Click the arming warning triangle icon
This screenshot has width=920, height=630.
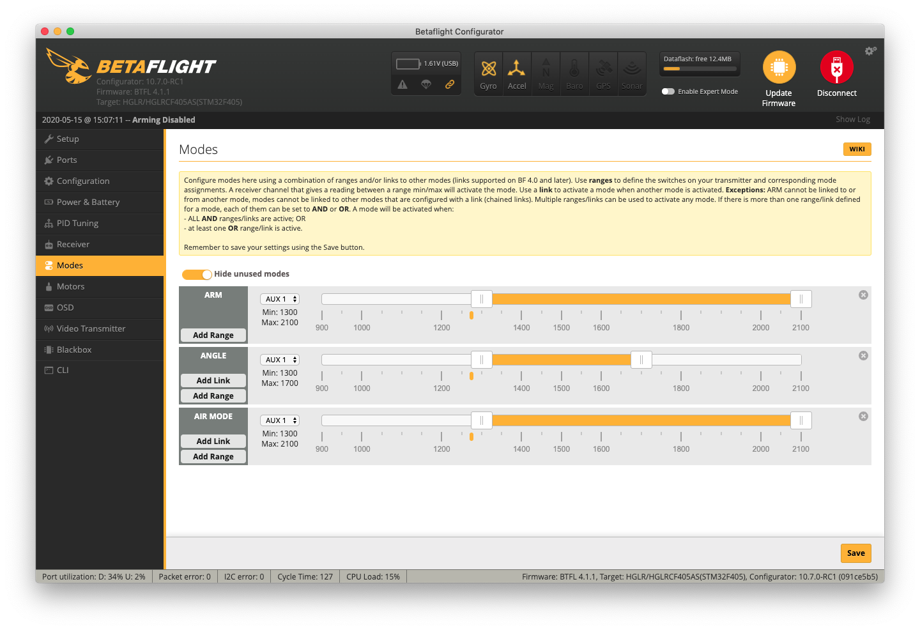click(402, 84)
